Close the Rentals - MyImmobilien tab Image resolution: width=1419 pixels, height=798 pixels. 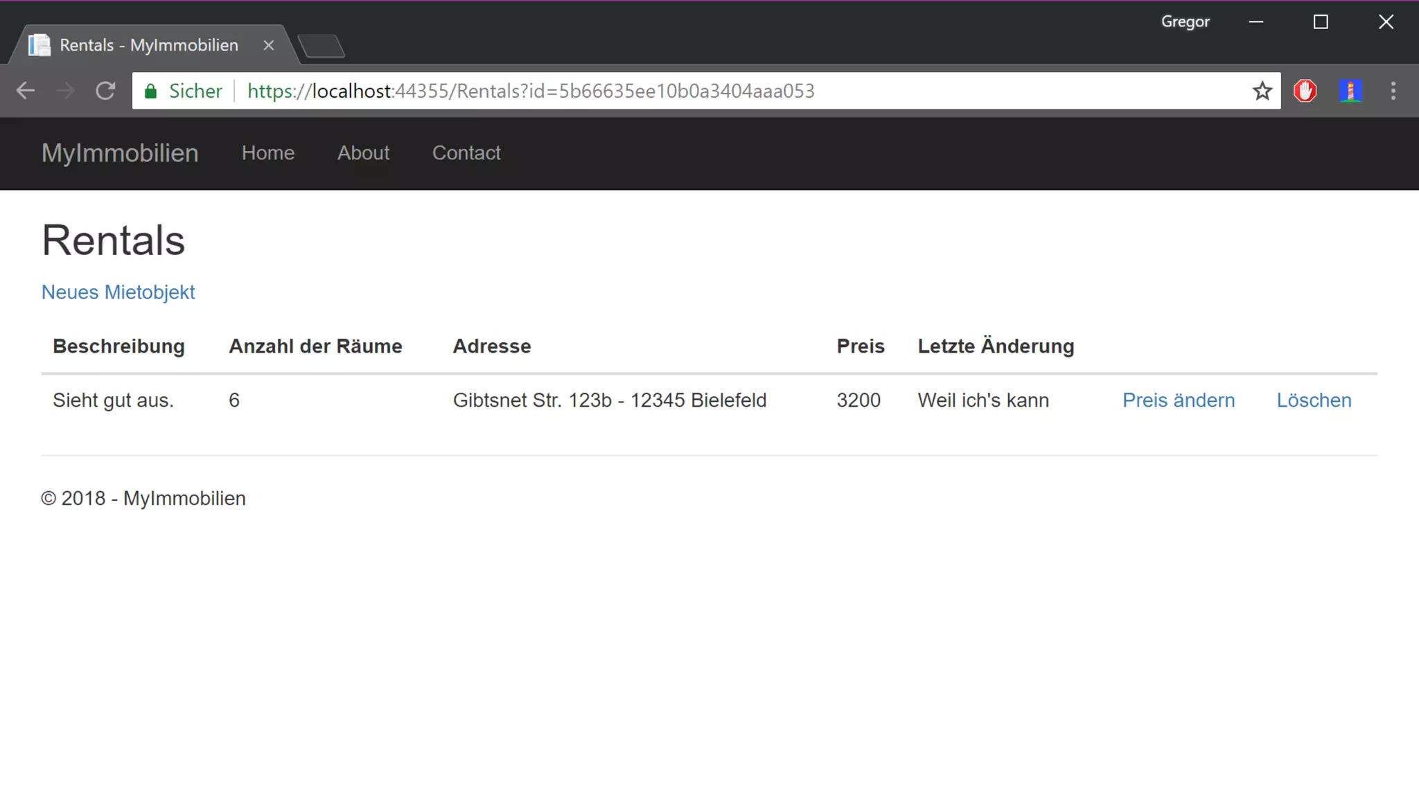[x=269, y=45]
